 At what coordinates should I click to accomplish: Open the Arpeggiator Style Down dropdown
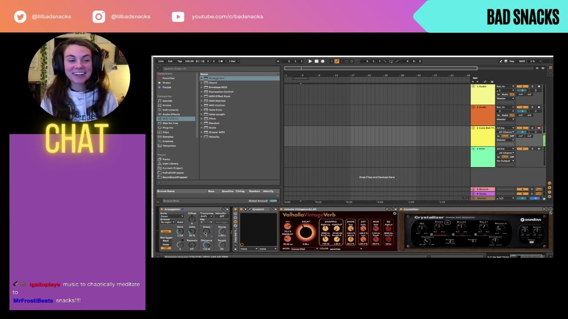[x=172, y=216]
